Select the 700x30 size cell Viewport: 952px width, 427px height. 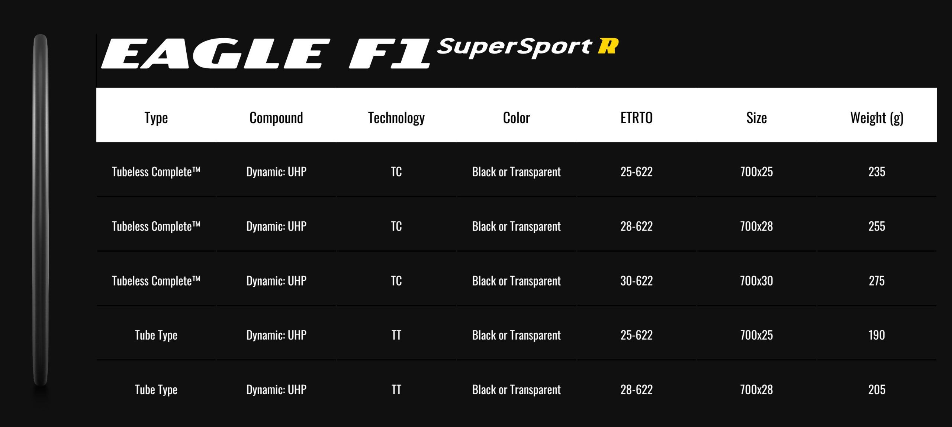pos(757,281)
